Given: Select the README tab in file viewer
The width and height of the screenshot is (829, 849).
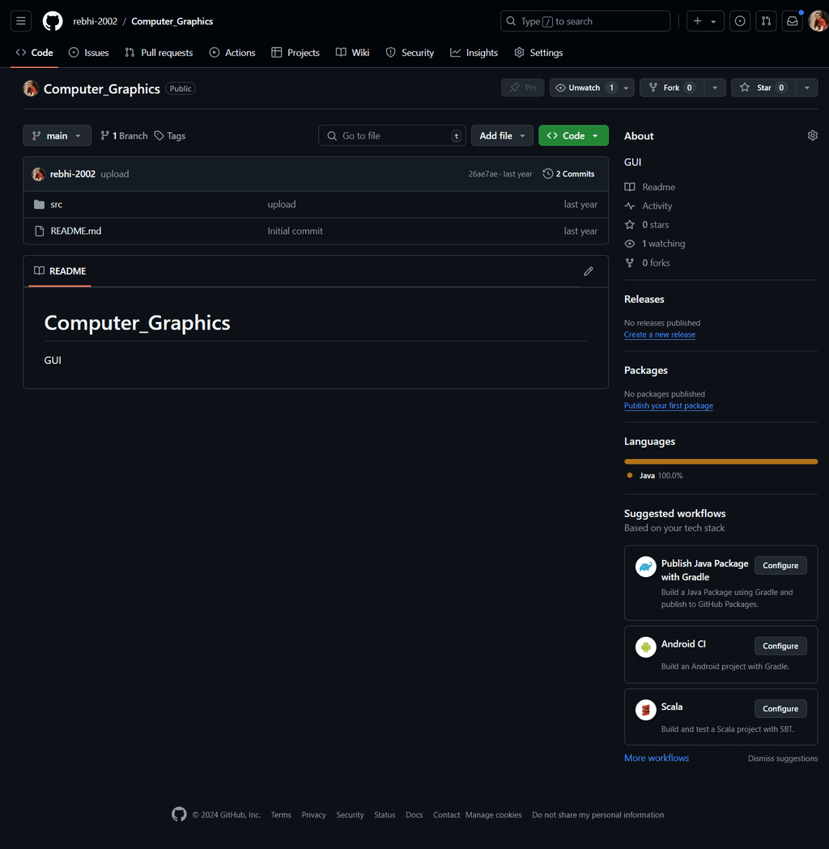Looking at the screenshot, I should click(x=60, y=271).
